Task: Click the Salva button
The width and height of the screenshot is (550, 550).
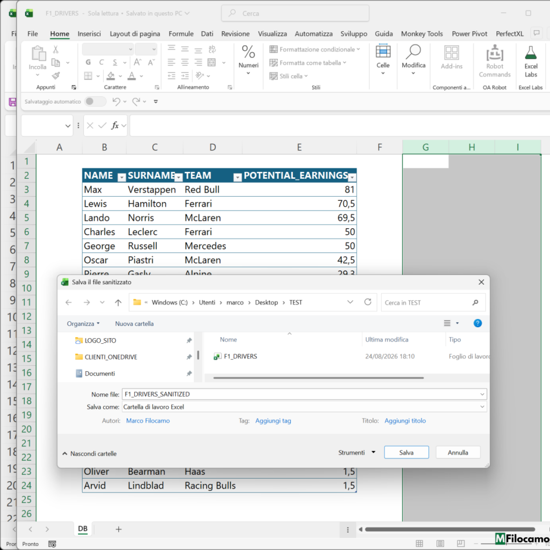Action: coord(406,452)
